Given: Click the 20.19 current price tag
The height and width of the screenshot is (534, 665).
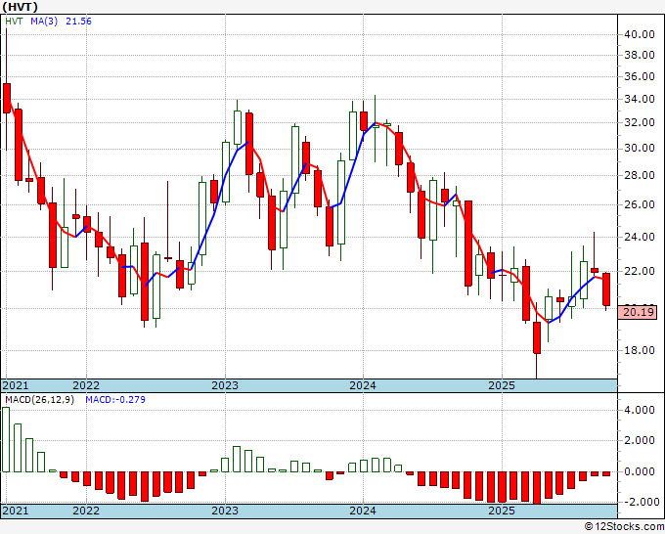Looking at the screenshot, I should tap(640, 313).
